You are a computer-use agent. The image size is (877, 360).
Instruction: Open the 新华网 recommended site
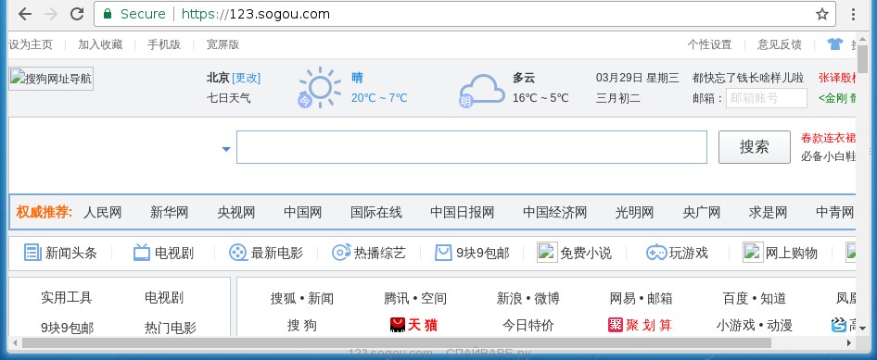pyautogui.click(x=169, y=213)
